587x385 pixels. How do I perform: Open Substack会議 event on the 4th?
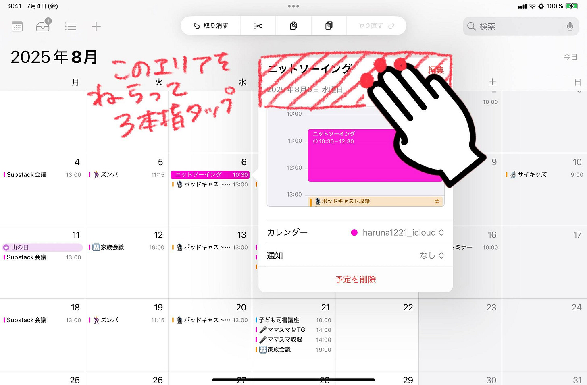[x=42, y=175]
